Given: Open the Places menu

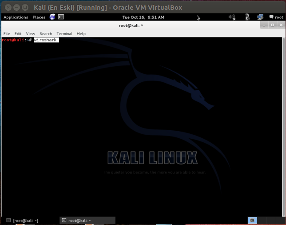Looking at the screenshot, I should (39, 17).
